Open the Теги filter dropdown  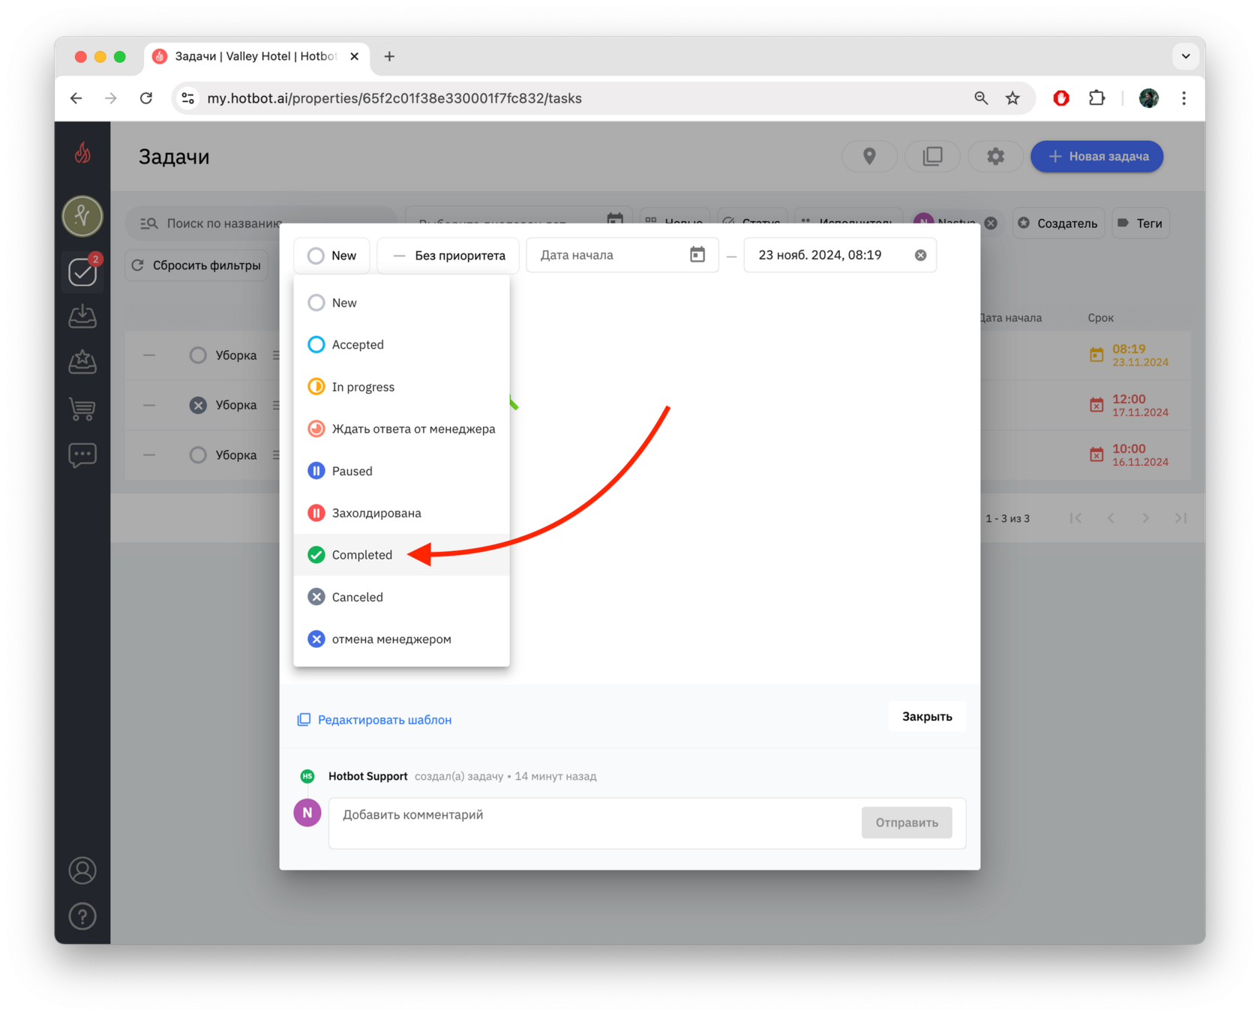coord(1140,223)
